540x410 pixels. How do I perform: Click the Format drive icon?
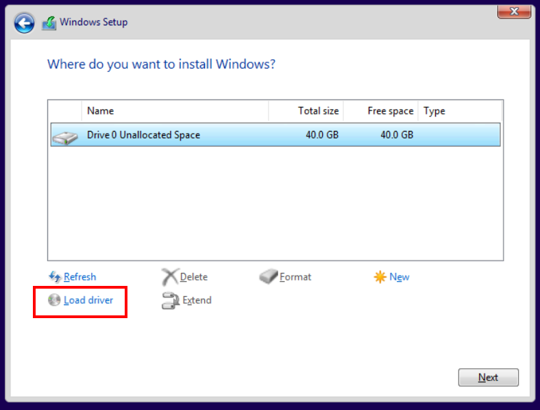click(268, 277)
